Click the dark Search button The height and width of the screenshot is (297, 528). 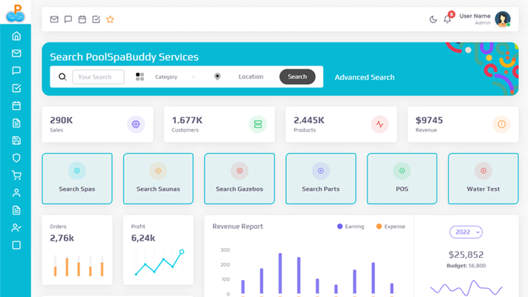297,76
